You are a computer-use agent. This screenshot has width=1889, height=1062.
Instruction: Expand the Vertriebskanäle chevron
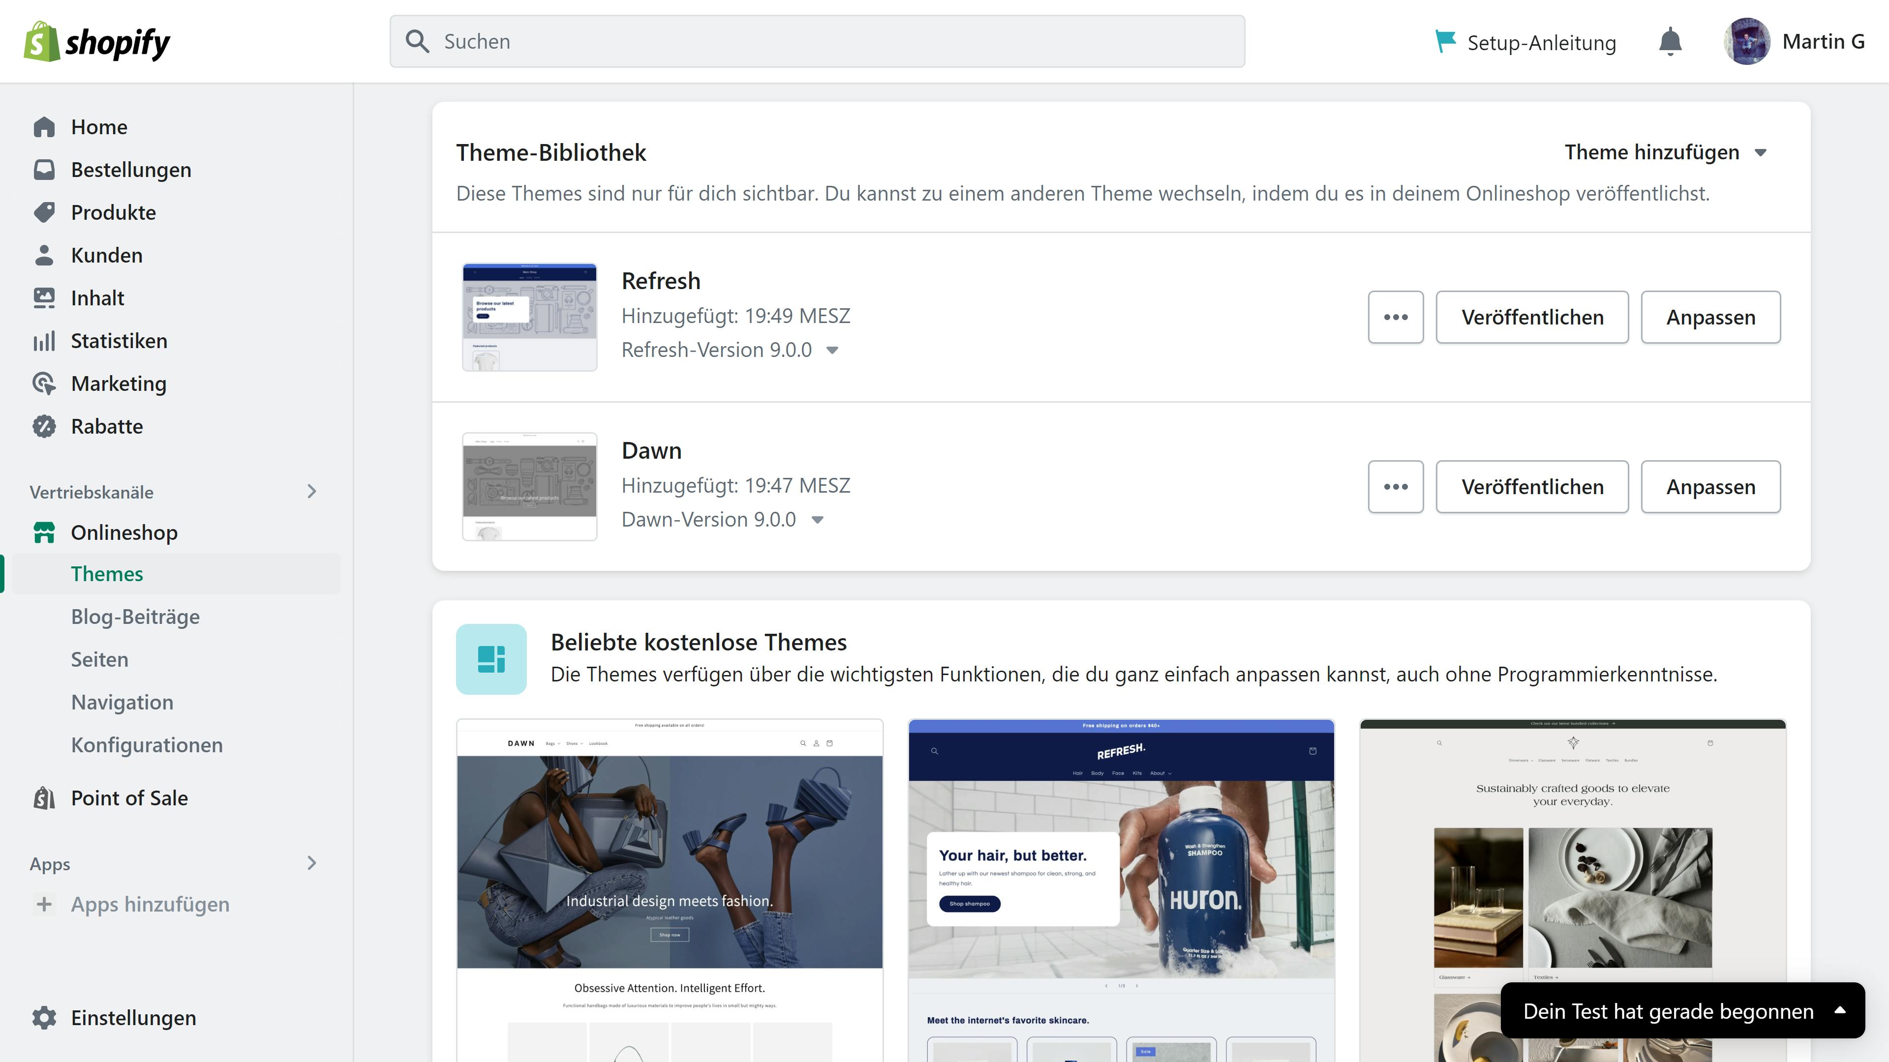point(312,491)
